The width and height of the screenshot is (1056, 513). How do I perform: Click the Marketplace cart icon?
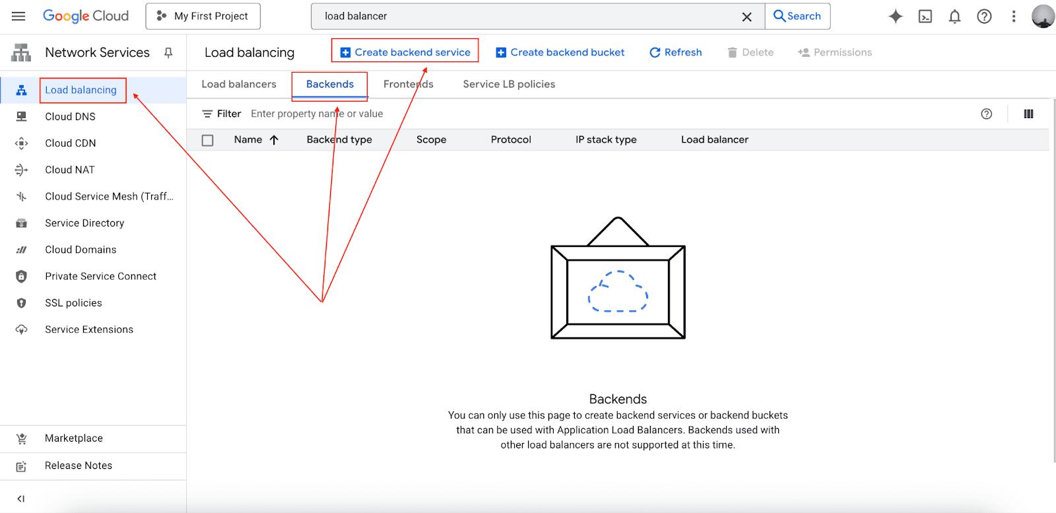pos(21,439)
